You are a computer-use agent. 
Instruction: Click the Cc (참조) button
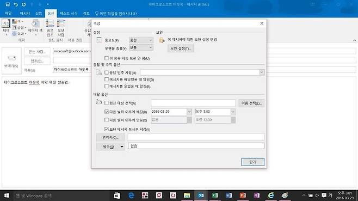coord(37,61)
